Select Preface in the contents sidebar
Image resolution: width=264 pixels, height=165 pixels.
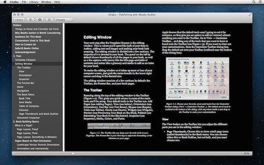coord(17,25)
